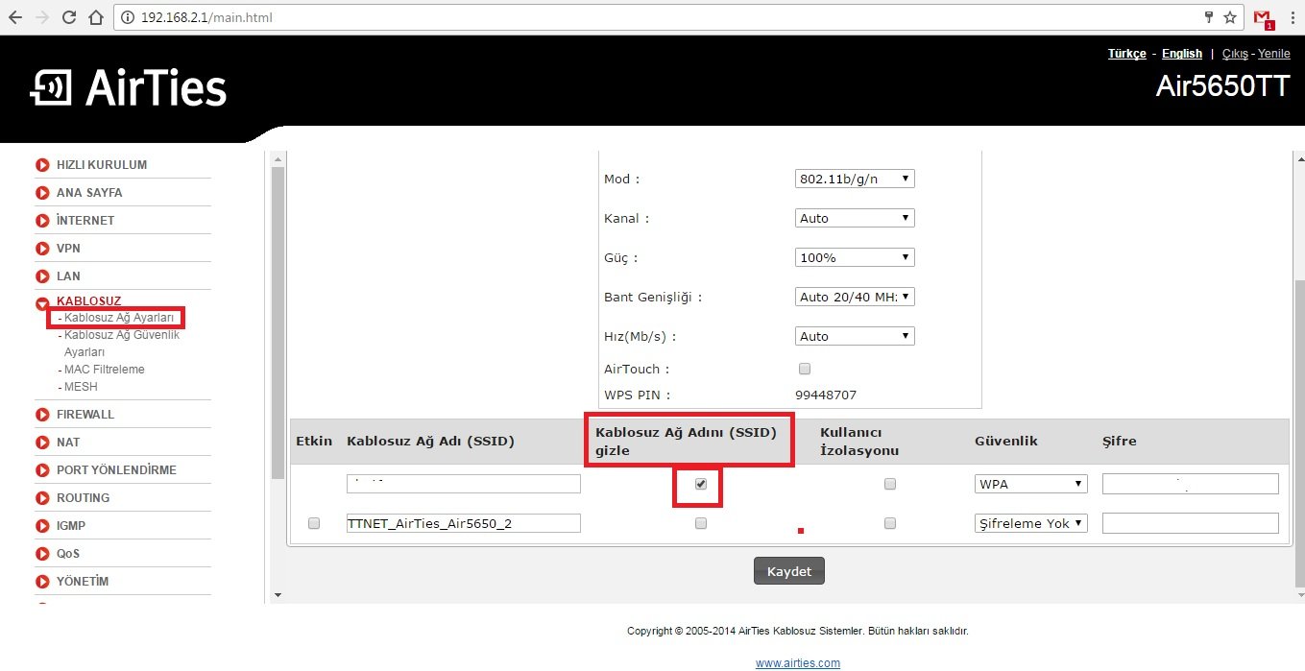Click the QoS arrow icon

42,554
